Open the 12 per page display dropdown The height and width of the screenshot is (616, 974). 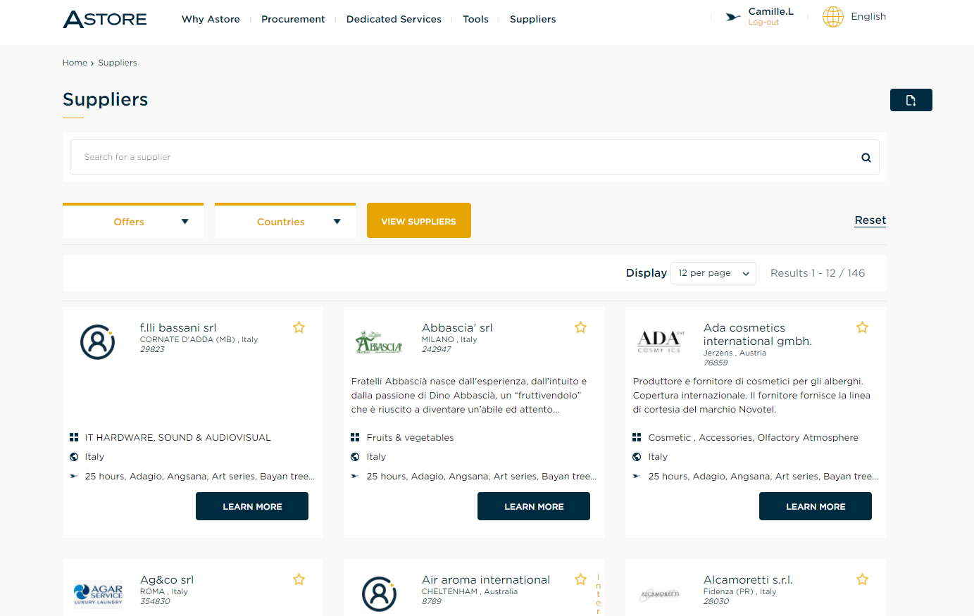(713, 273)
